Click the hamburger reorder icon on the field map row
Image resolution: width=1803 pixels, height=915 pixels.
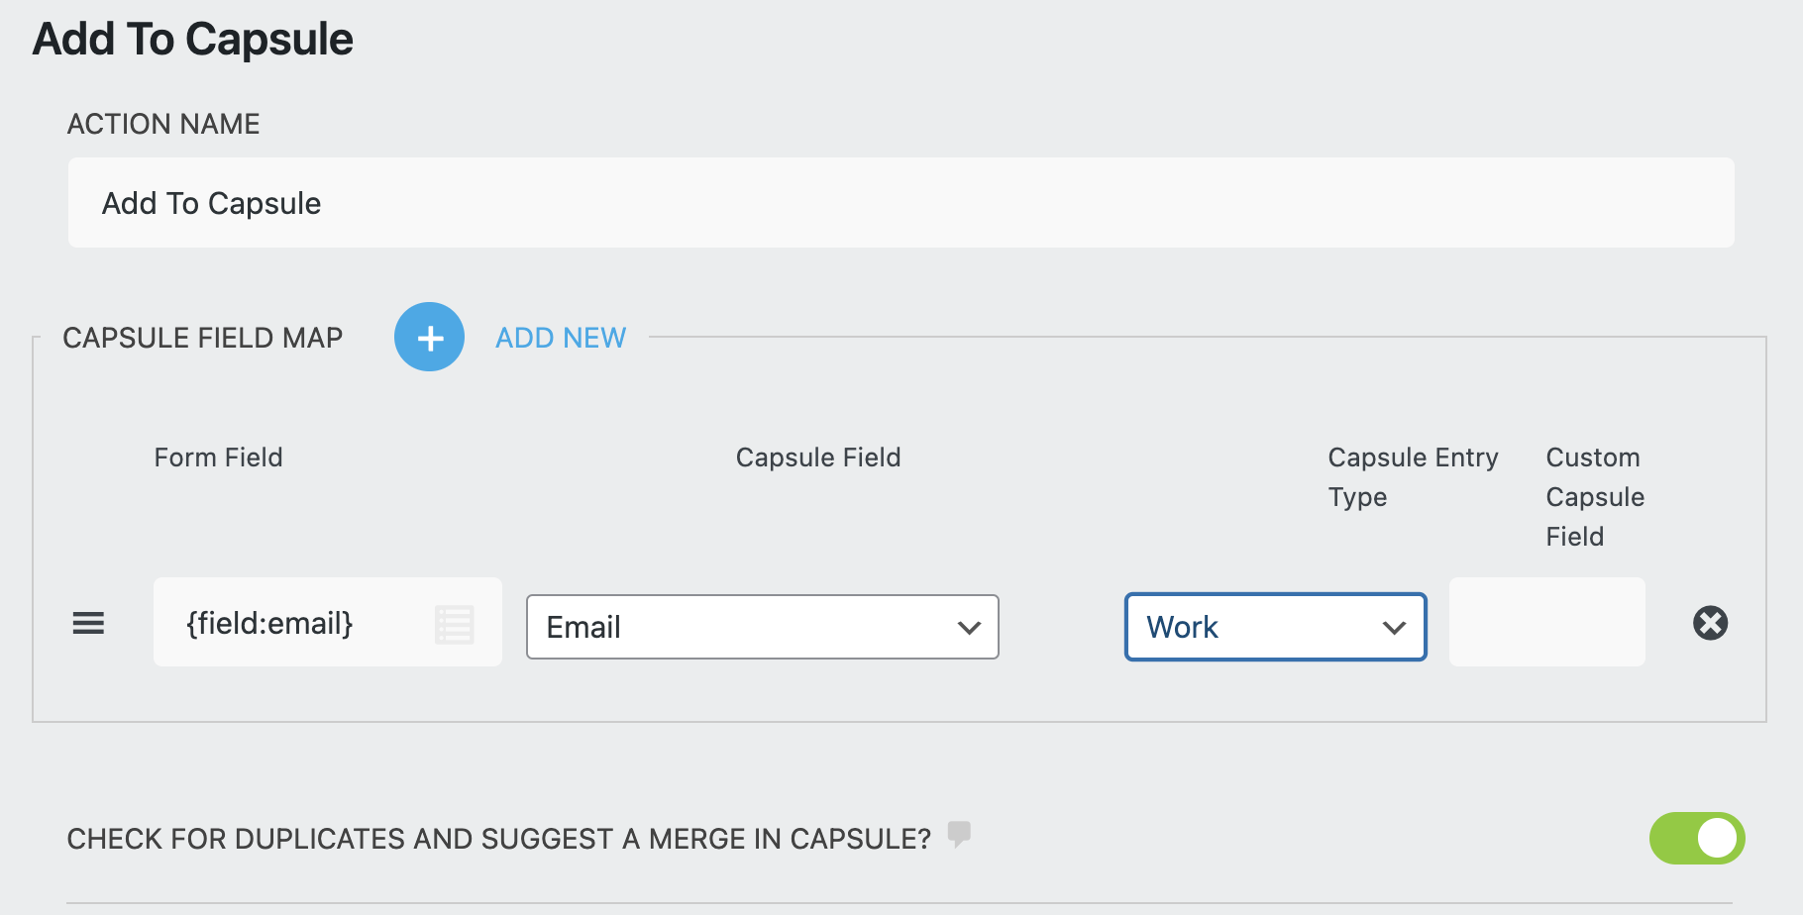89,623
